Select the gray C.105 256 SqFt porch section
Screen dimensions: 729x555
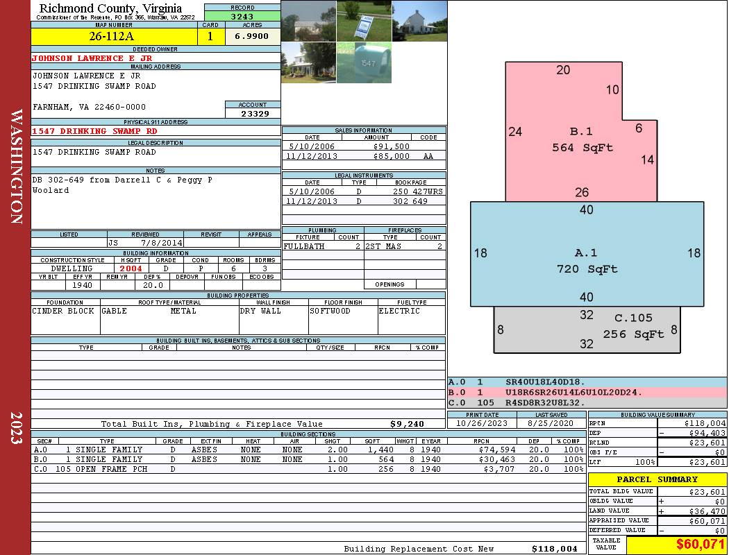[x=587, y=330]
